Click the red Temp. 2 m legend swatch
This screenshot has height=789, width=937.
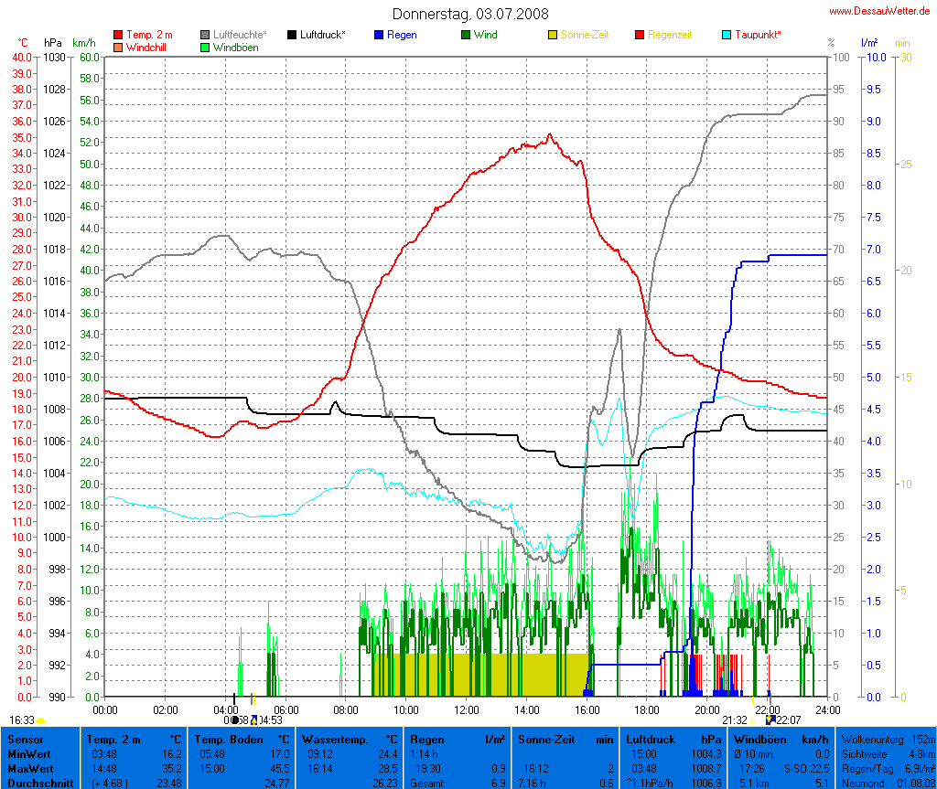coord(118,35)
